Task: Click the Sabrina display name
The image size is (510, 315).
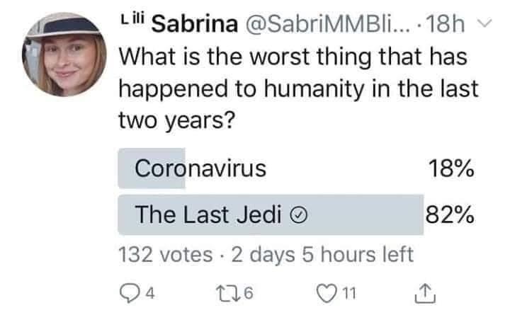Action: (x=195, y=25)
